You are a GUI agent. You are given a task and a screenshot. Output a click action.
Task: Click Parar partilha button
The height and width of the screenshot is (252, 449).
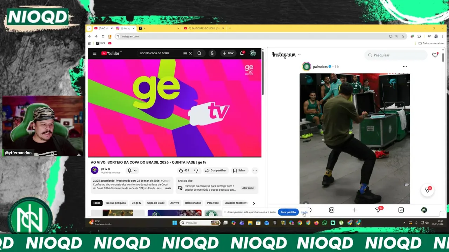288,212
